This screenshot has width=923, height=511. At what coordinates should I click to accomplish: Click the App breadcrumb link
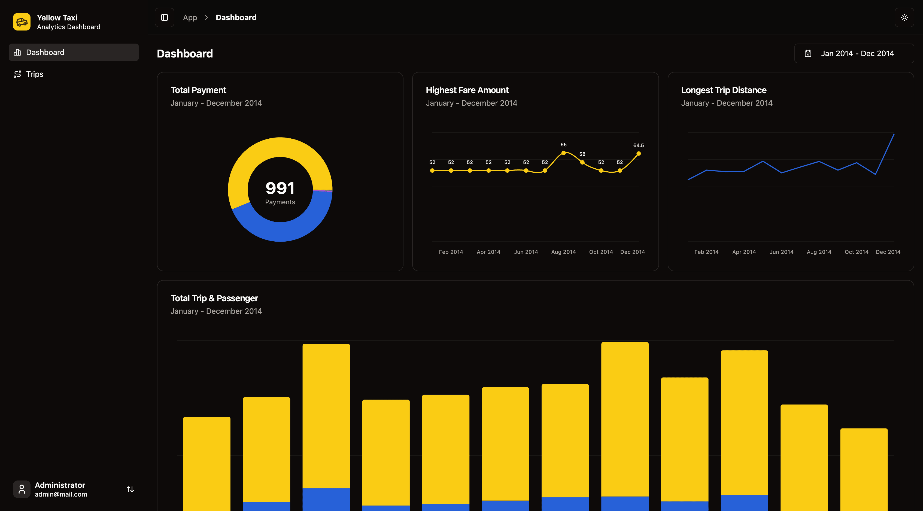(x=190, y=17)
